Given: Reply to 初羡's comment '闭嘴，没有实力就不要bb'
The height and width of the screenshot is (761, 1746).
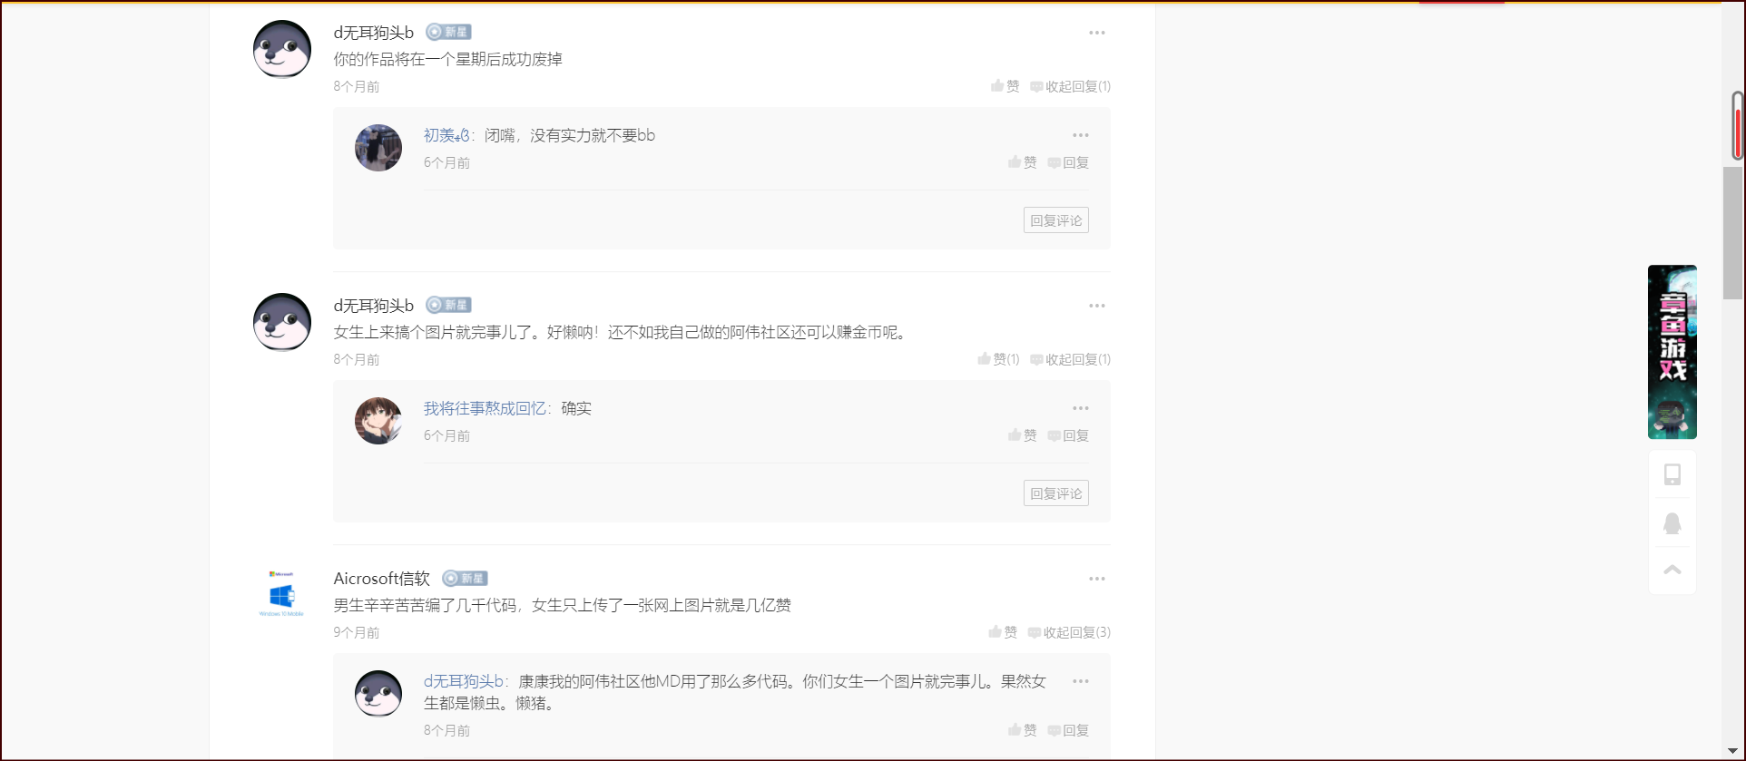Looking at the screenshot, I should tap(1068, 162).
